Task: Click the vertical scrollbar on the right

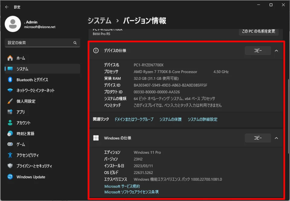Action: pos(288,116)
